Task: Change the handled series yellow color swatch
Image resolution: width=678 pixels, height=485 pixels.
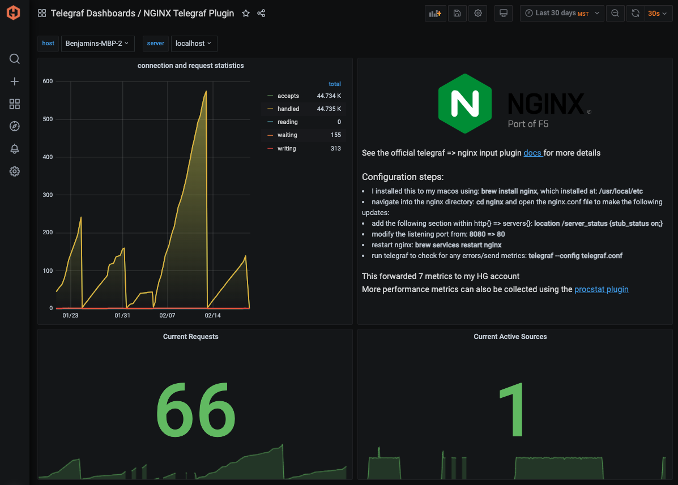Action: pos(270,109)
